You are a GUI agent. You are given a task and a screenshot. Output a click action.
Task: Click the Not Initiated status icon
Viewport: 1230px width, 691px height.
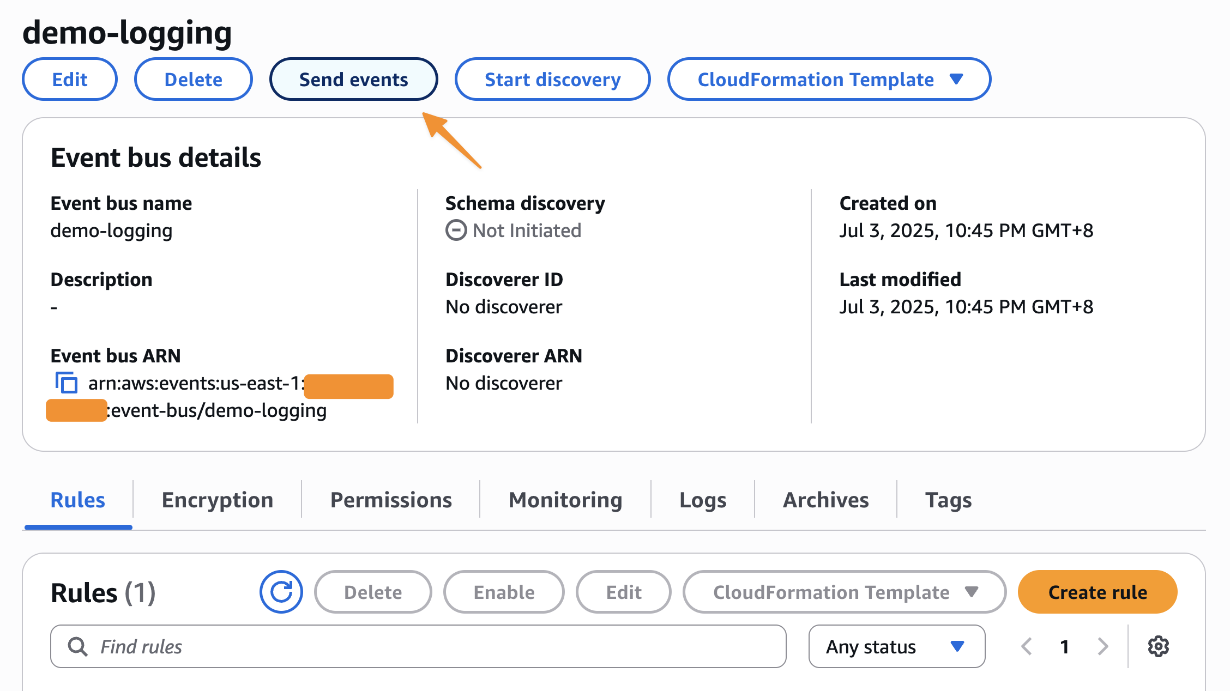coord(456,230)
